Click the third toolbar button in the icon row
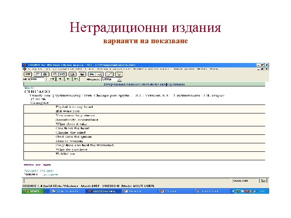291x218 pixels. pos(45,74)
